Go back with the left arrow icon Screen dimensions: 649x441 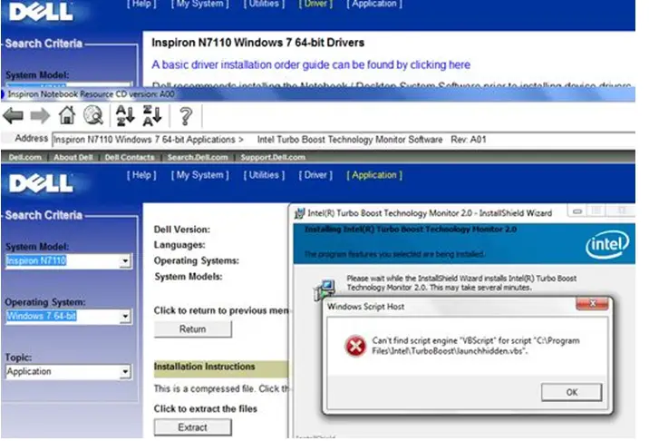tap(13, 115)
